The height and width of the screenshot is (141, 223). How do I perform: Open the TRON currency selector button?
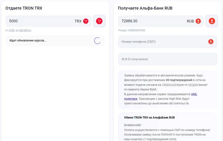[99, 21]
